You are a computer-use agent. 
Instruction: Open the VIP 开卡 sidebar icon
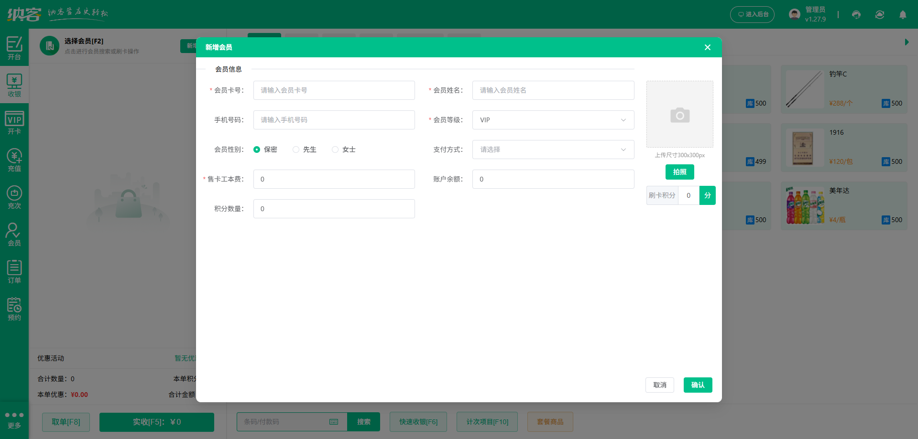tap(14, 122)
